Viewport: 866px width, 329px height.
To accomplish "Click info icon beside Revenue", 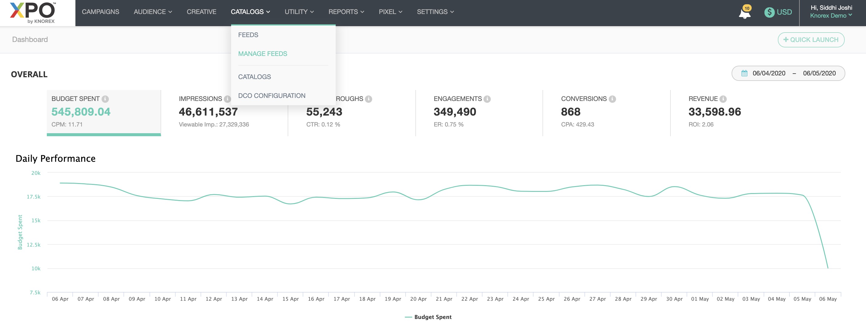I will (x=723, y=99).
